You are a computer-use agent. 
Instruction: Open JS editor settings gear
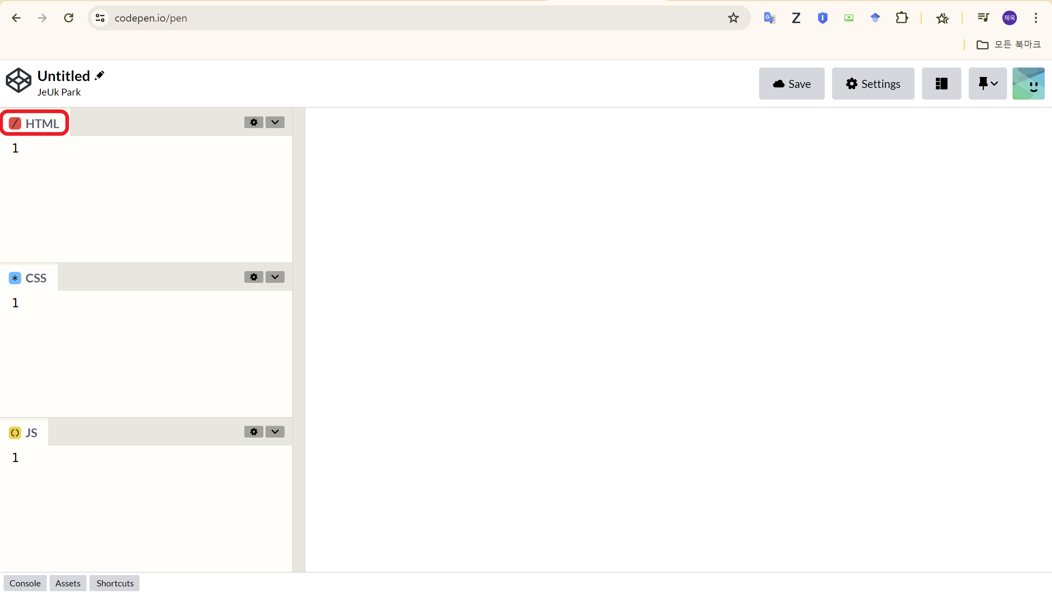point(254,432)
